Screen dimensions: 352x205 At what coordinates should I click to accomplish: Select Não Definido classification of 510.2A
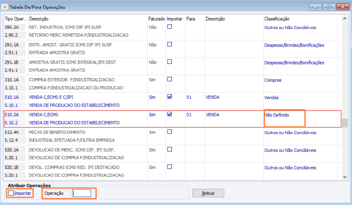click(276, 115)
